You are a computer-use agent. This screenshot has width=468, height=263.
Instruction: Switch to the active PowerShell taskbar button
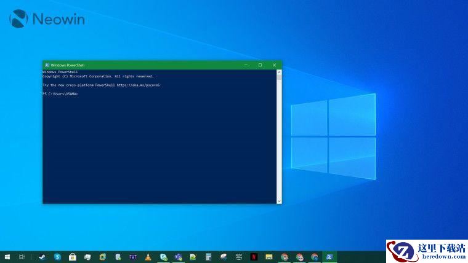click(329, 257)
